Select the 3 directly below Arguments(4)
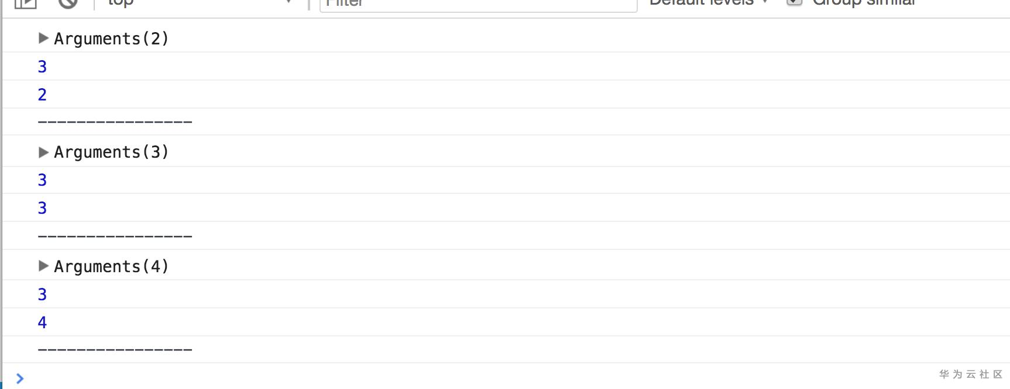Viewport: 1010px width, 389px height. click(x=42, y=294)
